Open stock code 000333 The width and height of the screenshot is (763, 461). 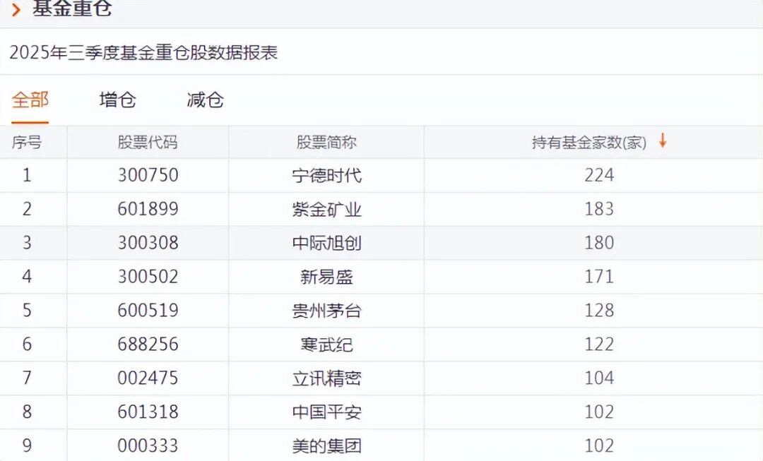coord(148,445)
